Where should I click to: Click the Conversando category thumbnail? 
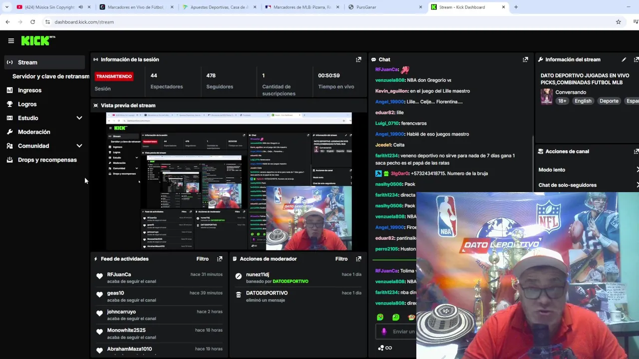tap(547, 97)
